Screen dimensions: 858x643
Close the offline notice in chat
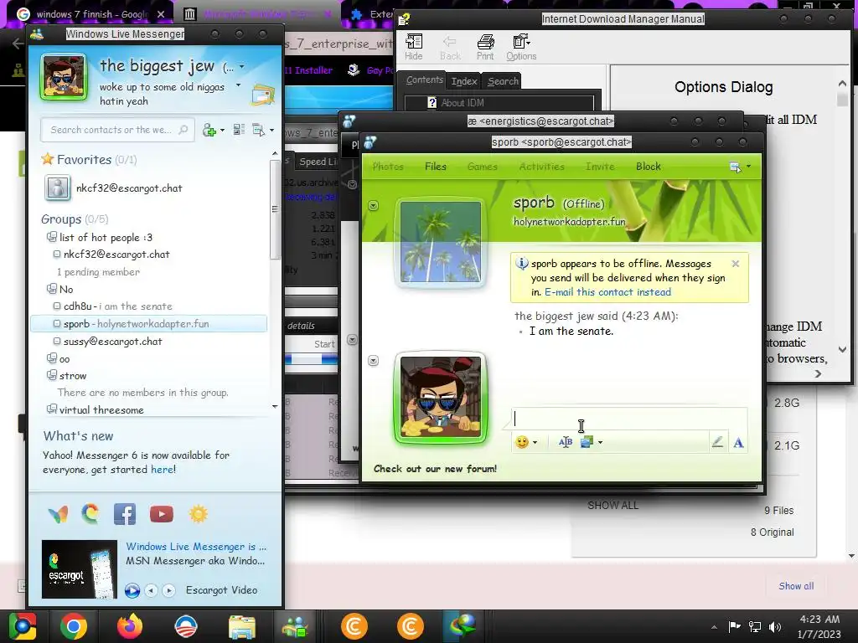[736, 264]
